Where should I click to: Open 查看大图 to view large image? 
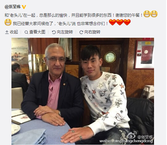click(x=35, y=32)
